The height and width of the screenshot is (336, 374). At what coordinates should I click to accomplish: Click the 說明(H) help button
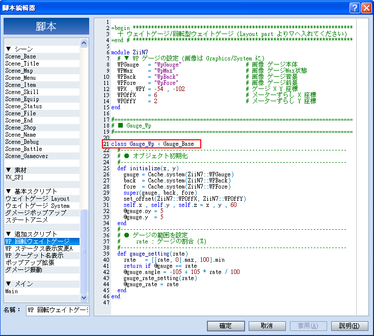pyautogui.click(x=350, y=326)
